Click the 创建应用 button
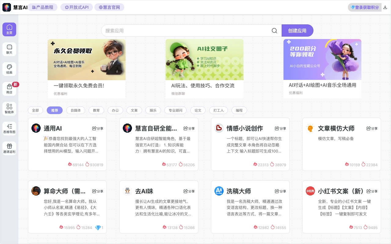Image resolution: width=391 pixels, height=244 pixels. [297, 30]
